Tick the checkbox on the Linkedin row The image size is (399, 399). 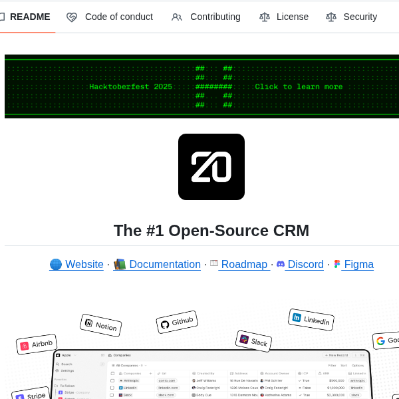[x=112, y=388]
